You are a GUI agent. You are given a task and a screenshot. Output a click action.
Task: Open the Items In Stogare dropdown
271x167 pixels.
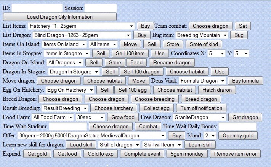point(67,54)
